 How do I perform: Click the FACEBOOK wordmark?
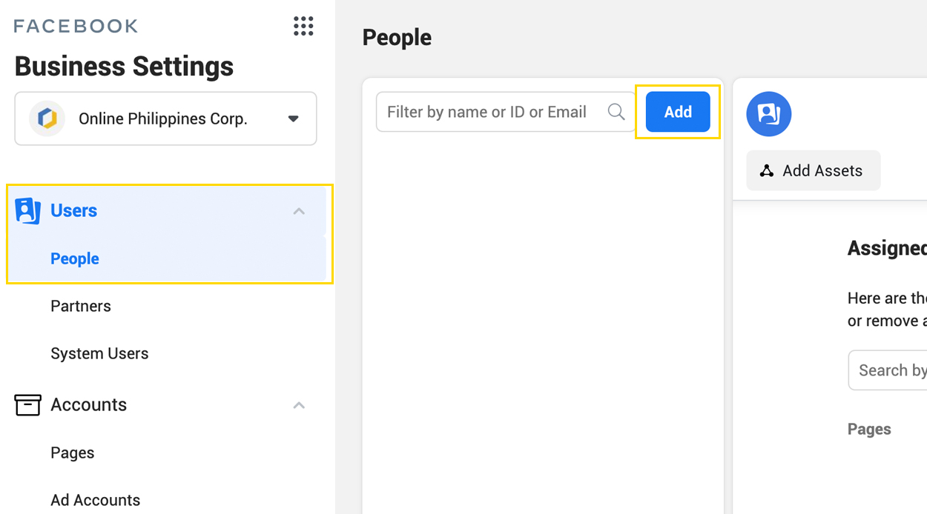pos(76,26)
